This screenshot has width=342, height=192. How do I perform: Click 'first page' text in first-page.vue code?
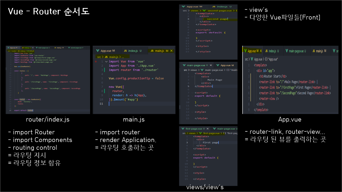(211, 142)
